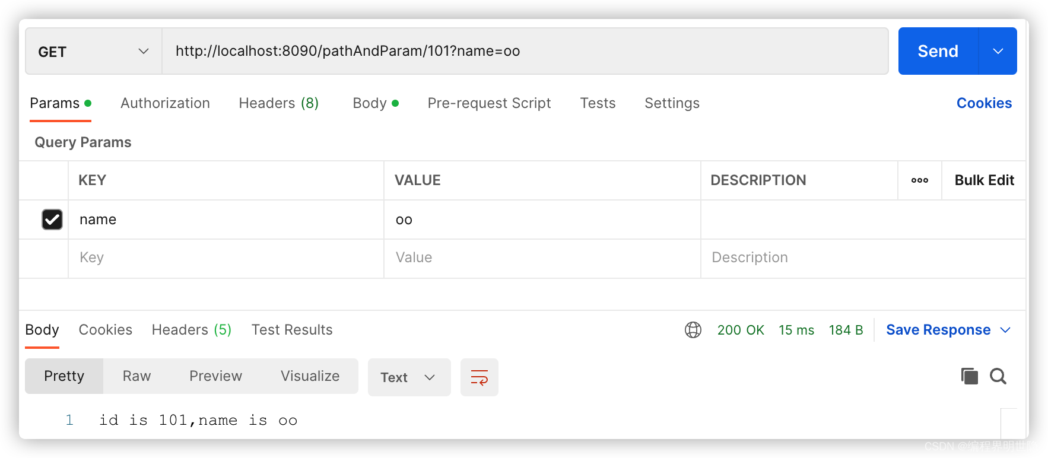This screenshot has width=1048, height=458.
Task: Expand the Save Response chevron menu
Action: click(1005, 330)
